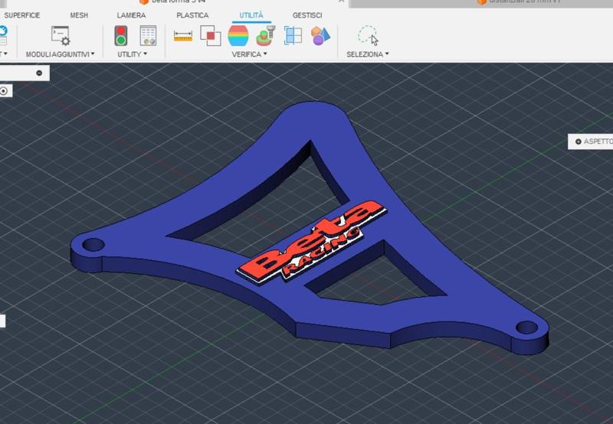Pick the left mounting hole on bracket
The height and width of the screenshot is (424, 613).
93,245
